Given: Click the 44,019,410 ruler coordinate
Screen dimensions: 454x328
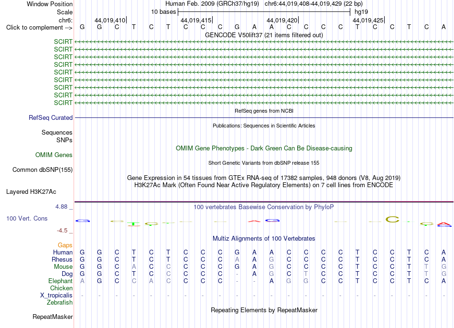Looking at the screenshot, I should 110,20.
